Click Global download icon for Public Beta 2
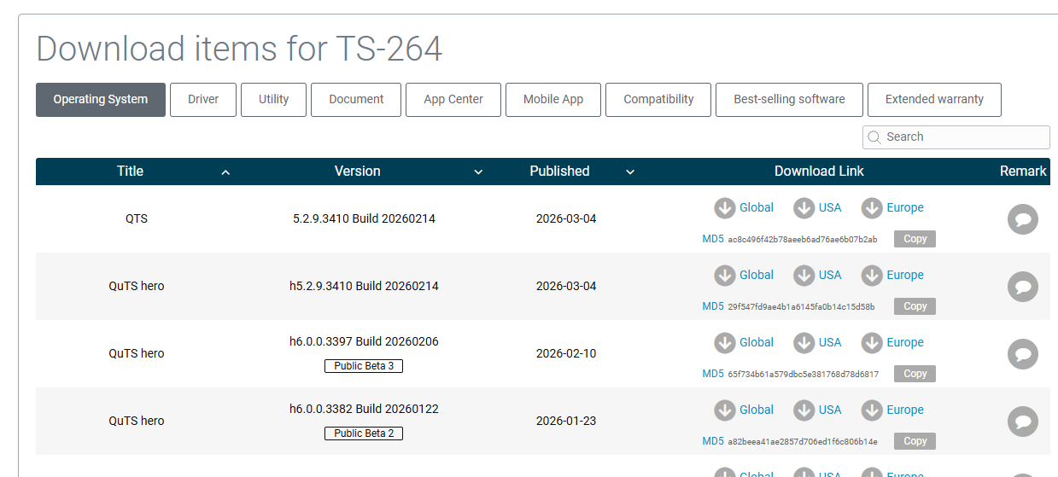The height and width of the screenshot is (477, 1058). [725, 410]
